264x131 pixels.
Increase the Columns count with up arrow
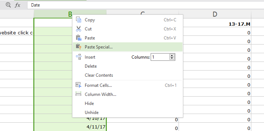coord(172,56)
